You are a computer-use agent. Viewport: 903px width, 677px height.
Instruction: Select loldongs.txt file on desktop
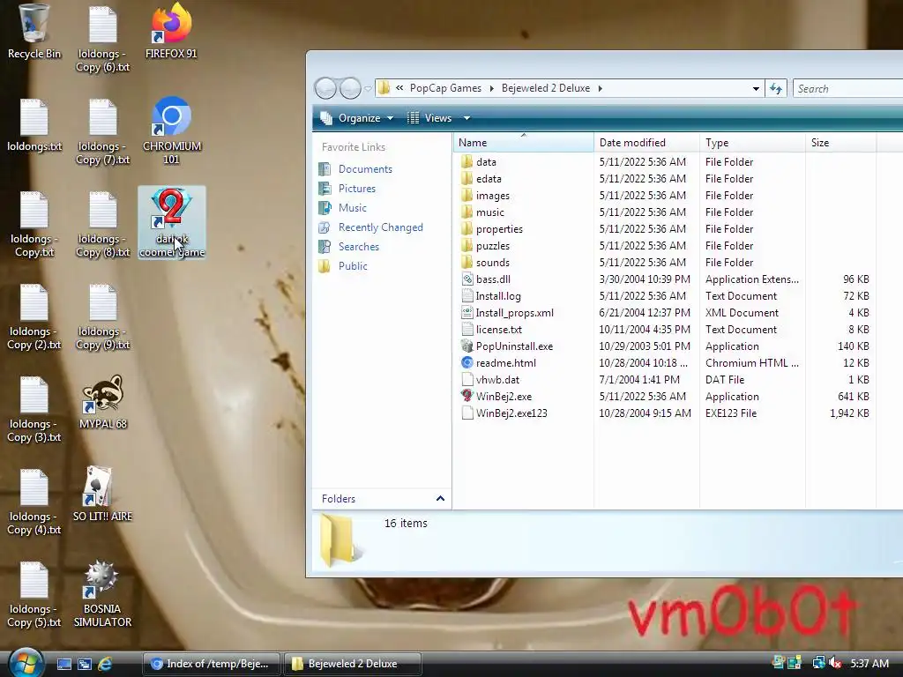coord(34,125)
